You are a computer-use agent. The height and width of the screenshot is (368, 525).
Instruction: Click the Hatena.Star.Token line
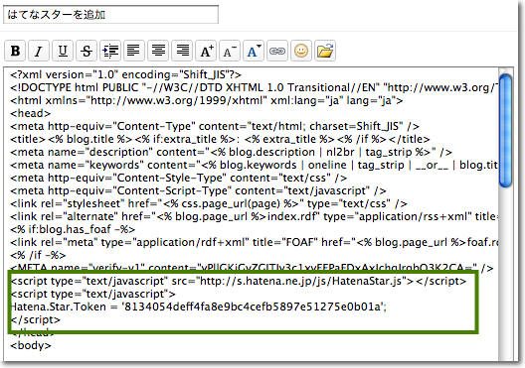click(x=199, y=307)
